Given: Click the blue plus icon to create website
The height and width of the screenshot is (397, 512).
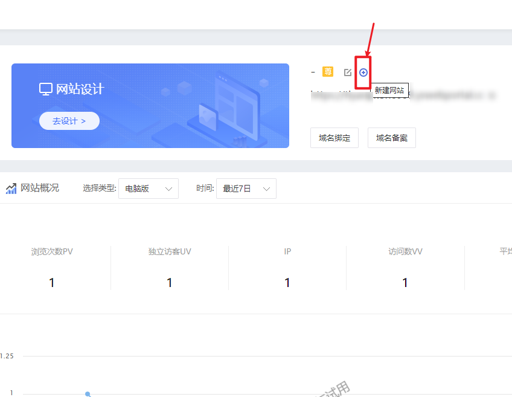Looking at the screenshot, I should tap(363, 73).
